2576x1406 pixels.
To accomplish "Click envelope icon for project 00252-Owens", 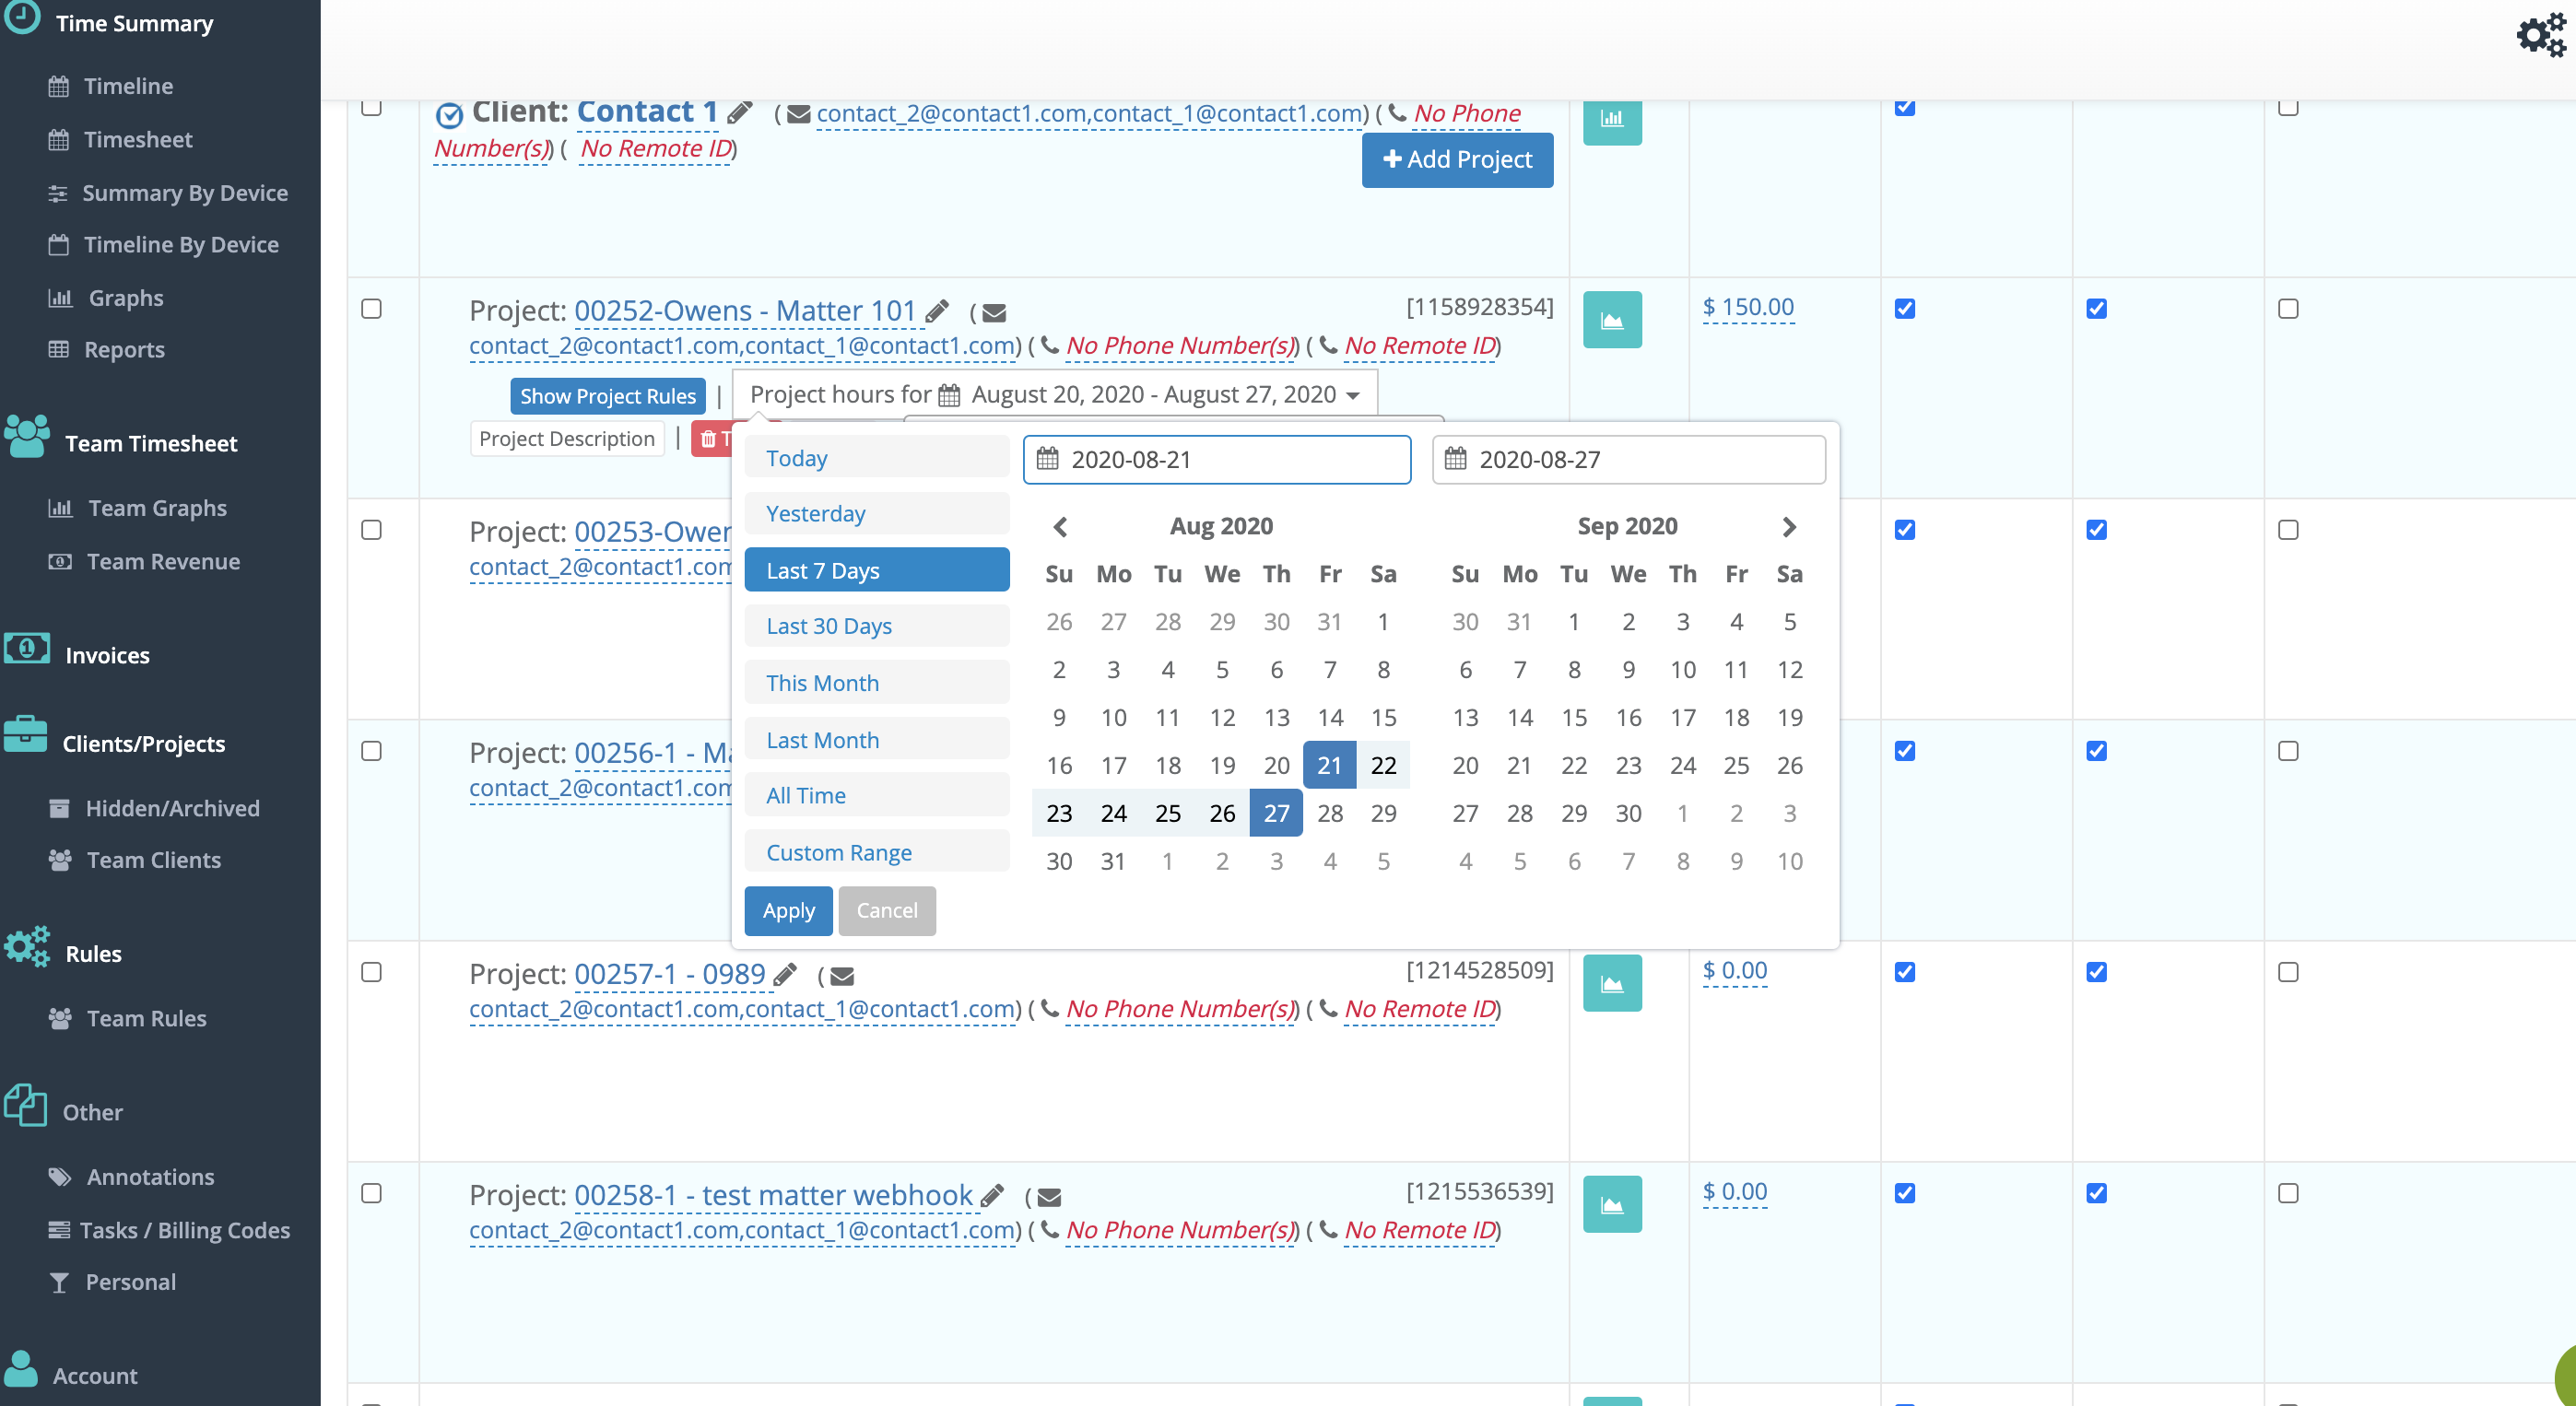I will (x=994, y=313).
